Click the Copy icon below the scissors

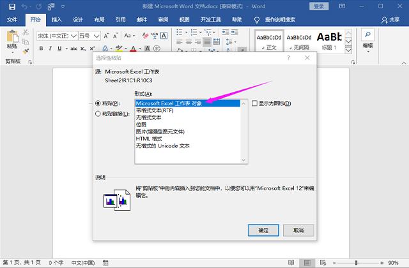pos(26,41)
